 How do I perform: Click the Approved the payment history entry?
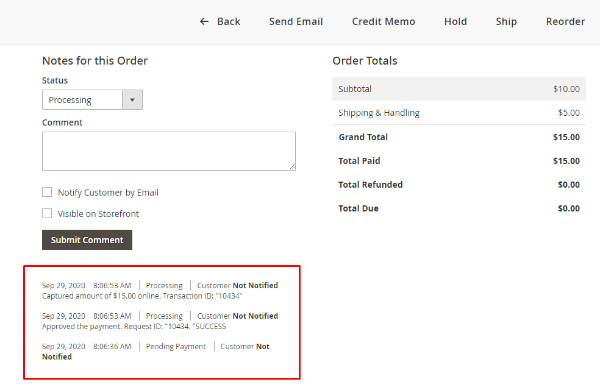click(x=134, y=327)
